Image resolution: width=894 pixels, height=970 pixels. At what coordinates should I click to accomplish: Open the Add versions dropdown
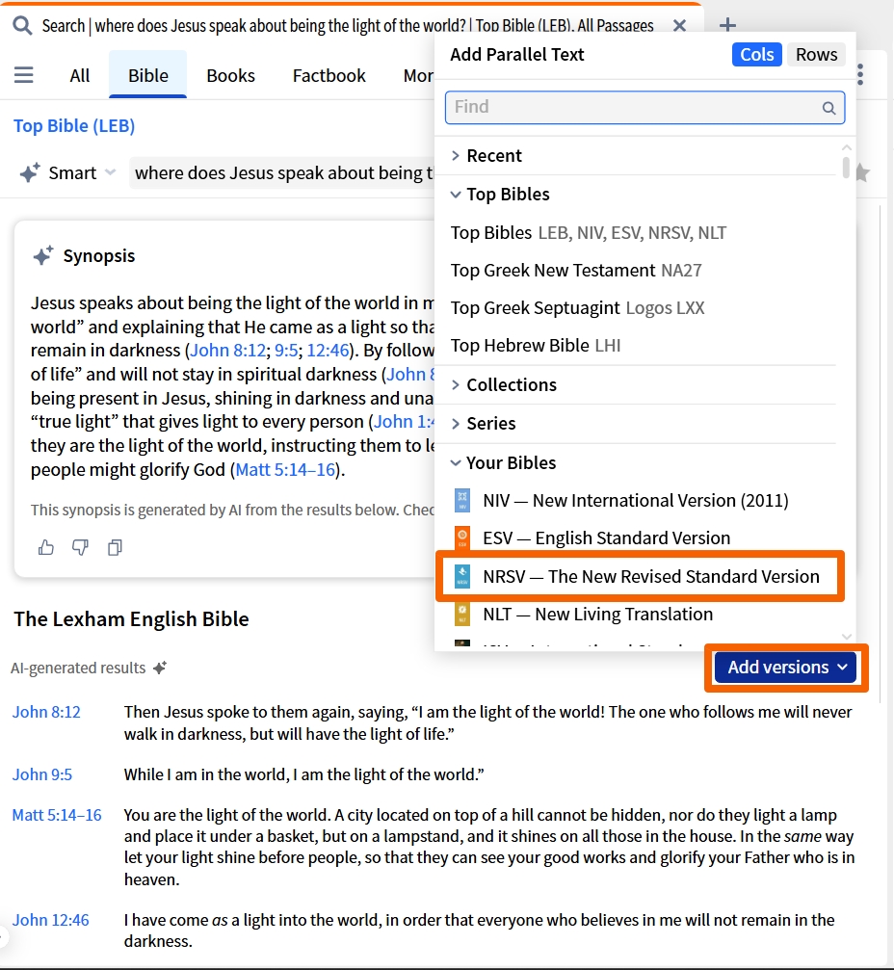pos(786,667)
